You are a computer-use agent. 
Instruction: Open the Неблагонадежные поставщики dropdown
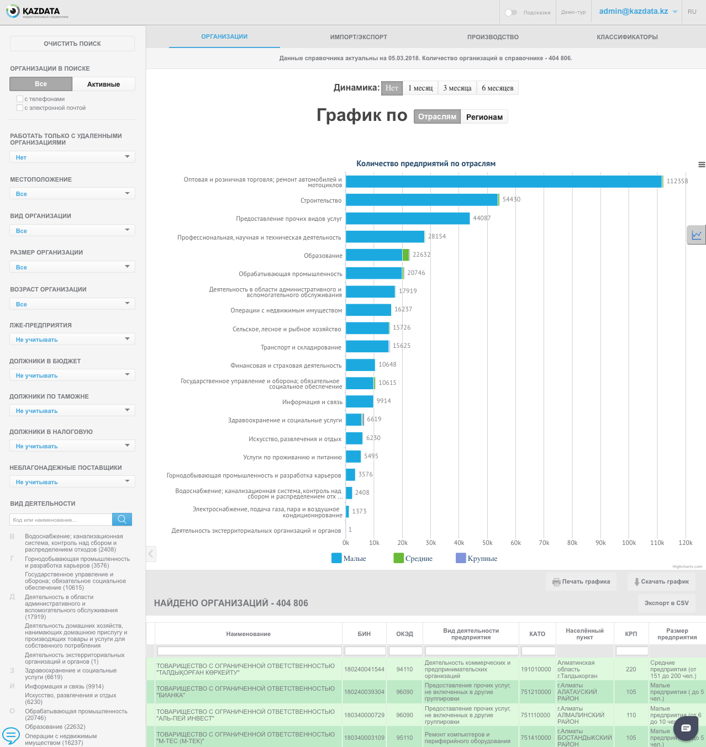click(x=72, y=482)
